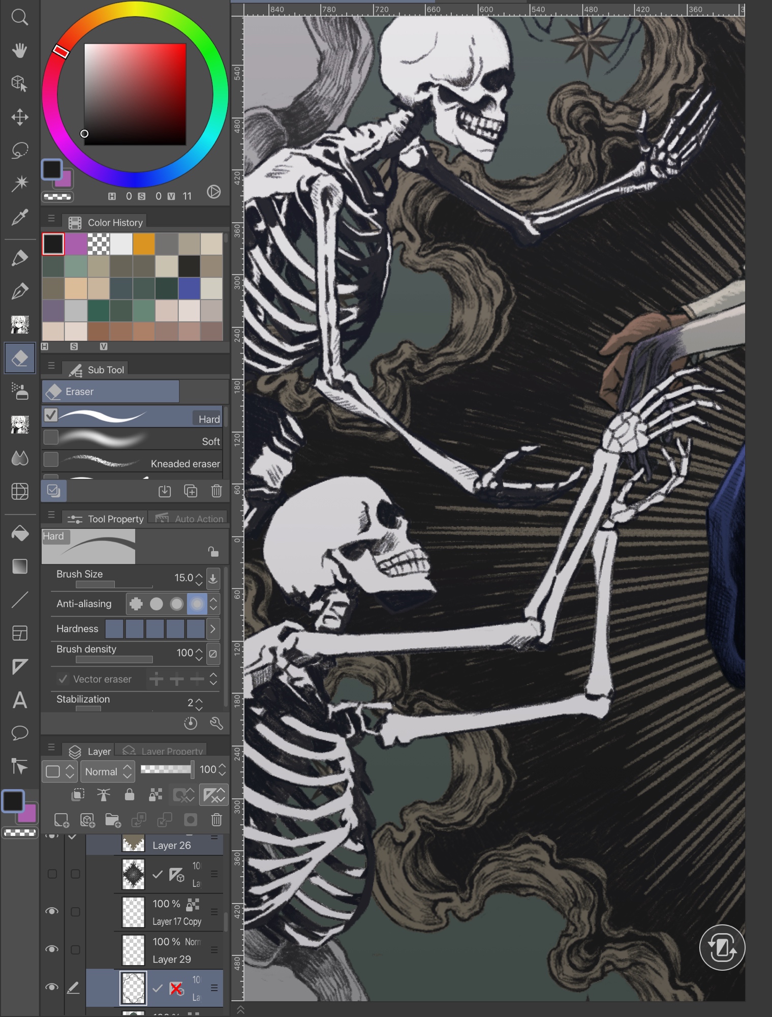Viewport: 772px width, 1017px height.
Task: Select the Text tool
Action: (x=19, y=700)
